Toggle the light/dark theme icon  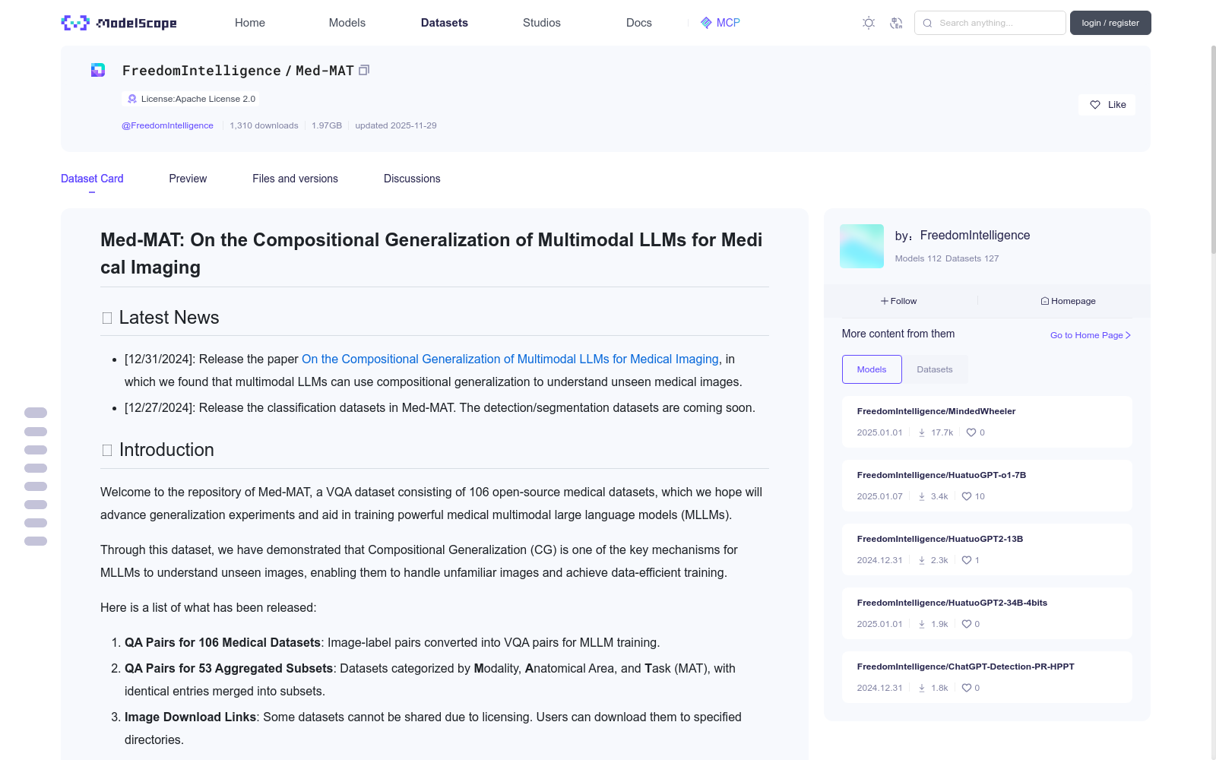coord(869,23)
